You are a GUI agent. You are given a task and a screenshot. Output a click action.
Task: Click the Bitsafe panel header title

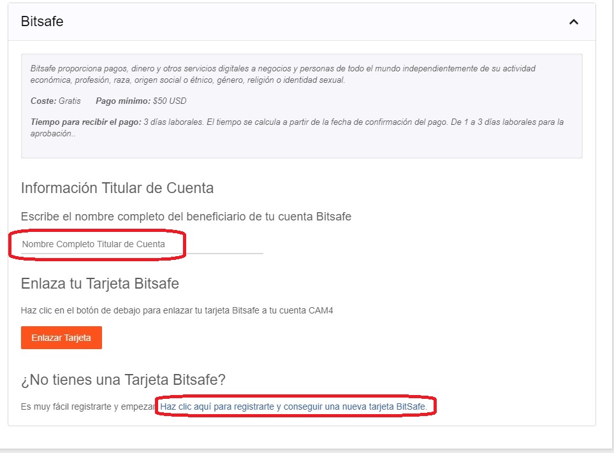pyautogui.click(x=42, y=22)
